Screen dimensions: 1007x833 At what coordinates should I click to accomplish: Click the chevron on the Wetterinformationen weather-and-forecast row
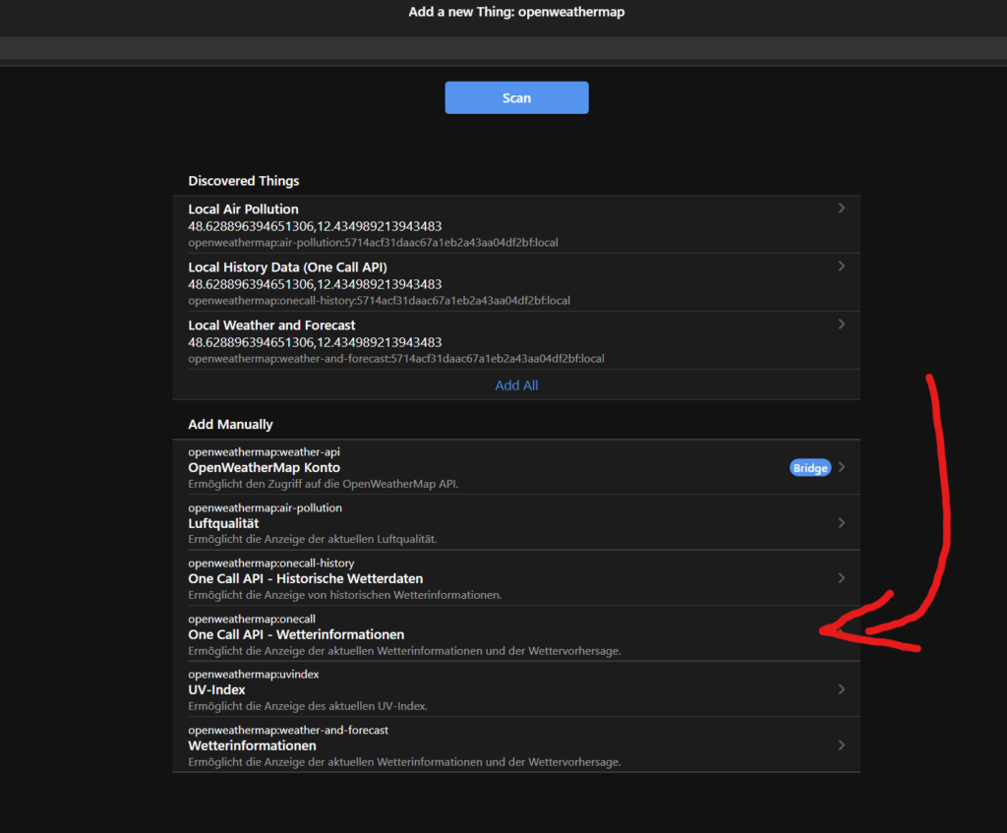[842, 745]
